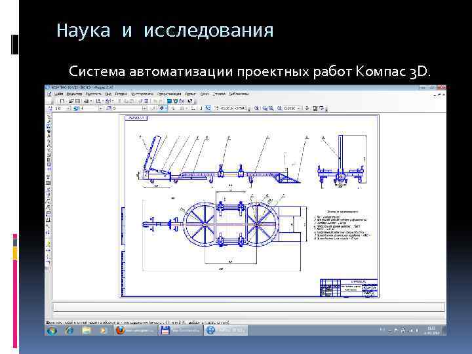Click the context help arrow icon
The height and width of the screenshot is (354, 472).
coord(190,101)
